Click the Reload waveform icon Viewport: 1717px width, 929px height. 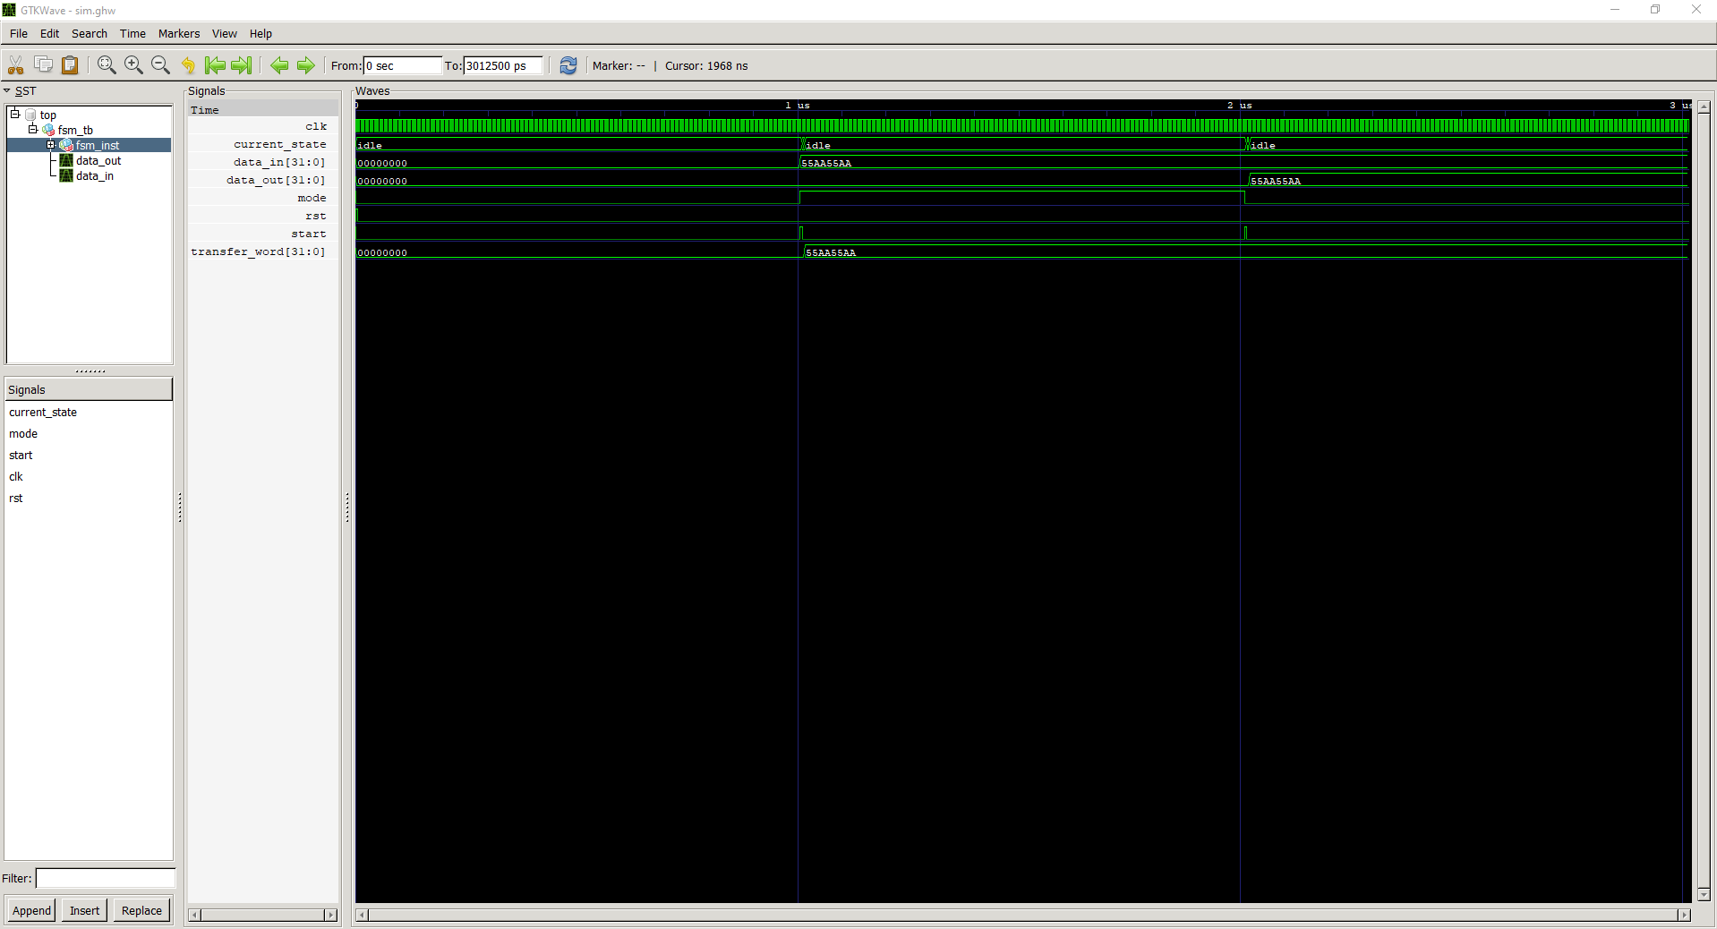pos(568,65)
